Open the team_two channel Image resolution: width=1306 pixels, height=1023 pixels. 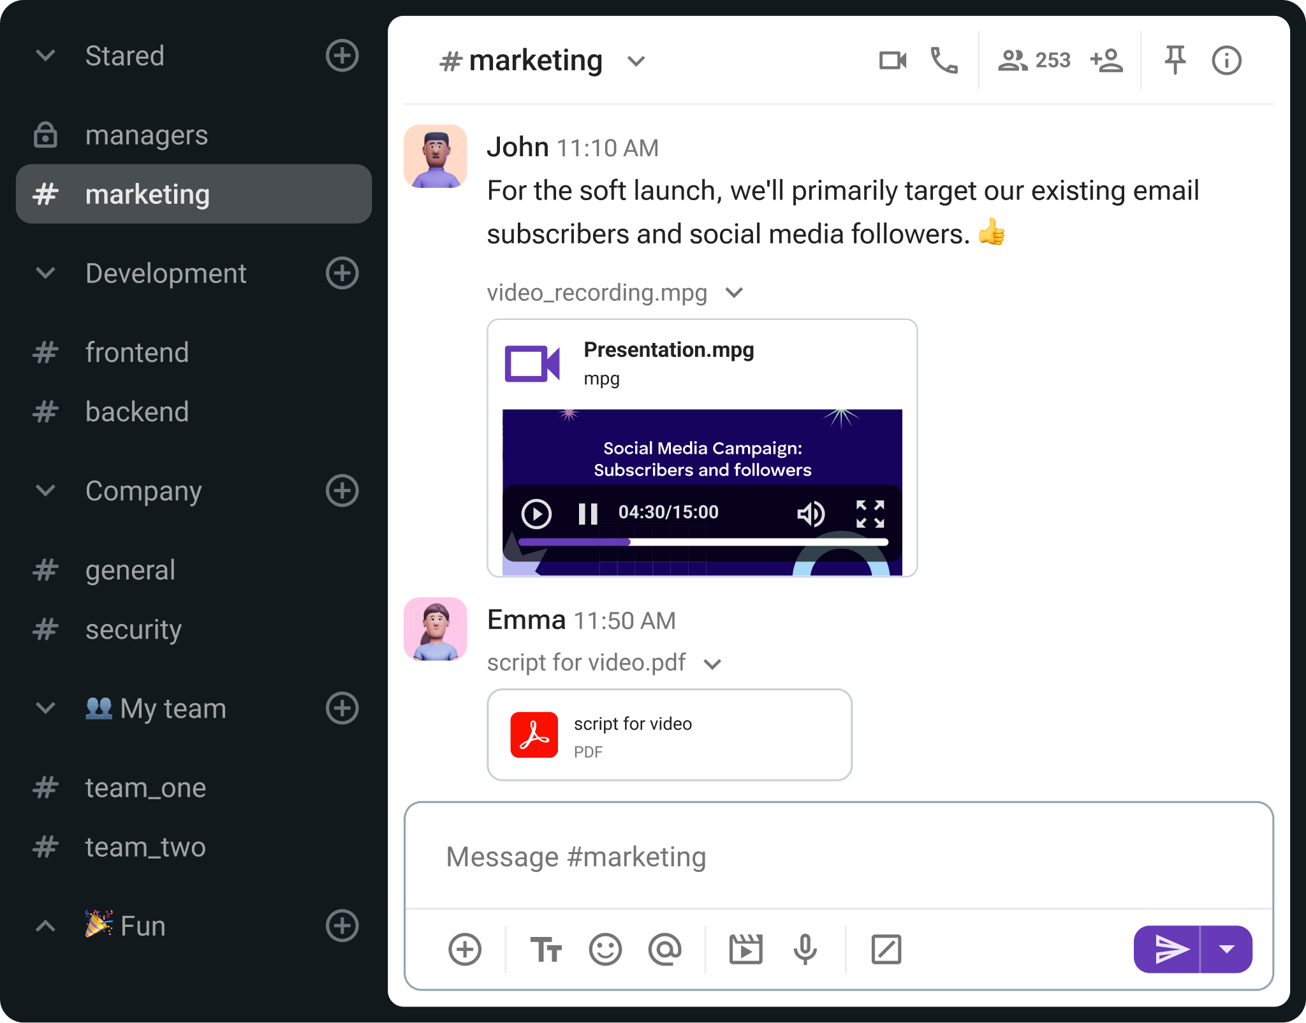click(x=194, y=847)
